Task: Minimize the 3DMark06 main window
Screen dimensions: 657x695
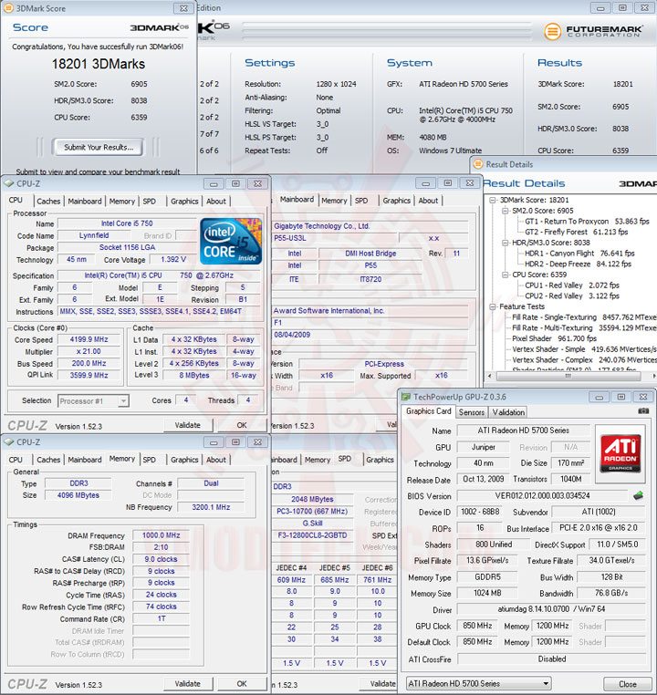Action: pyautogui.click(x=600, y=7)
